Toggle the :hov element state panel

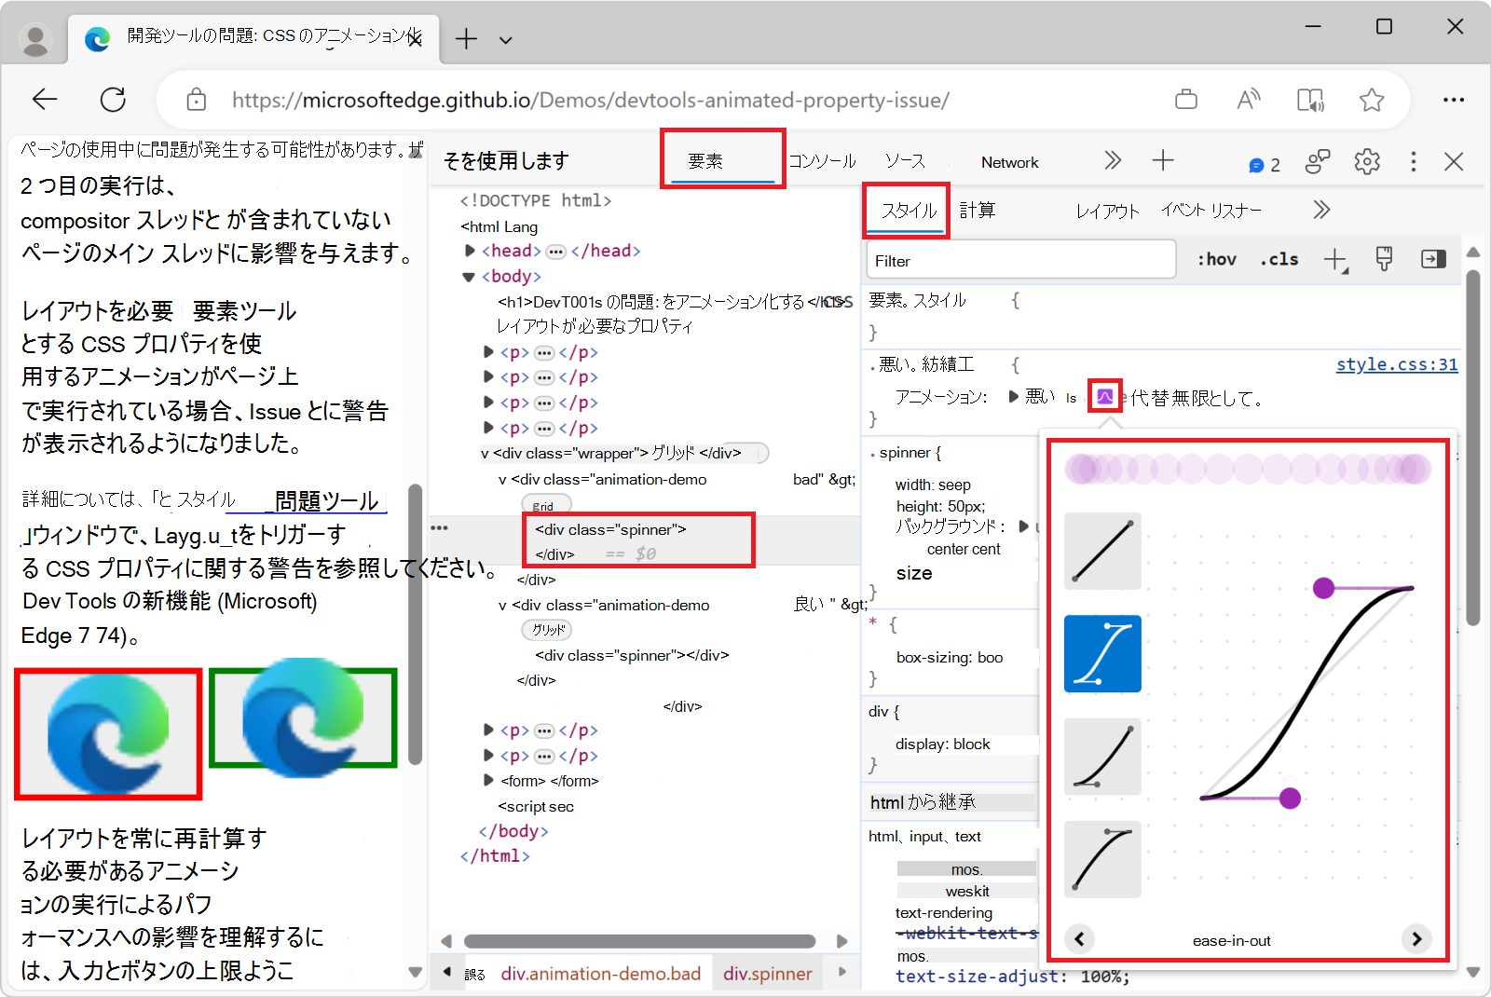pyautogui.click(x=1217, y=260)
